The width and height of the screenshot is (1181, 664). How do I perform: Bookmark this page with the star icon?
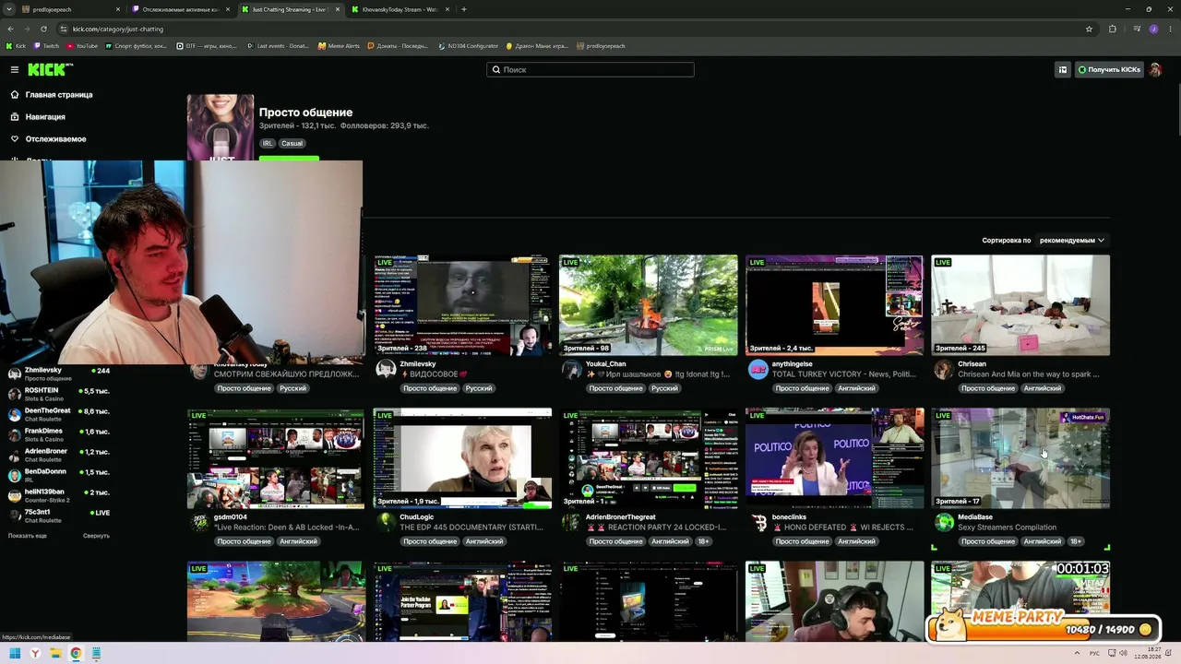pyautogui.click(x=1089, y=29)
